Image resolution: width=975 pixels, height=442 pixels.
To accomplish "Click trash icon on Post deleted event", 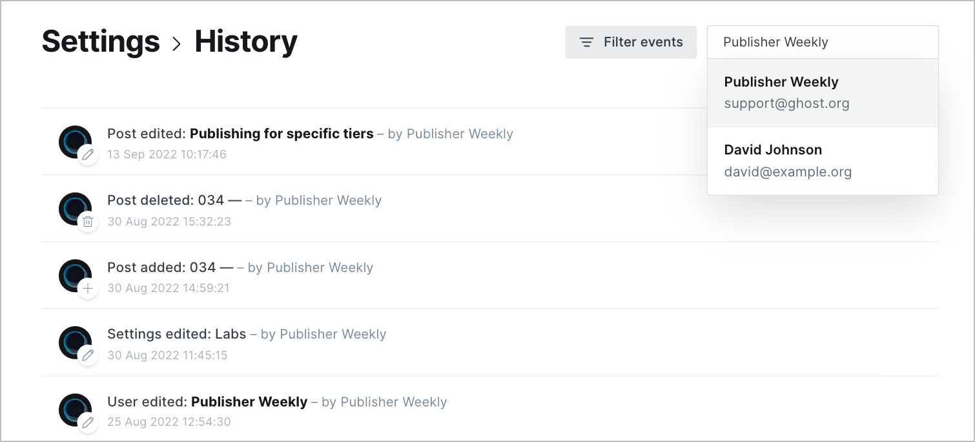I will (x=88, y=222).
